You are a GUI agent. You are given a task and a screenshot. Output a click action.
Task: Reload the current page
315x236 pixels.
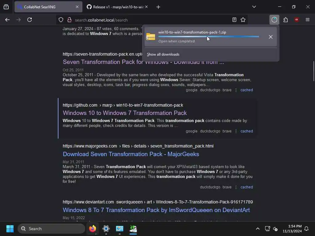pos(30,20)
